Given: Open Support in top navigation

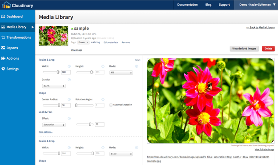Looking at the screenshot, I should click(224, 5).
